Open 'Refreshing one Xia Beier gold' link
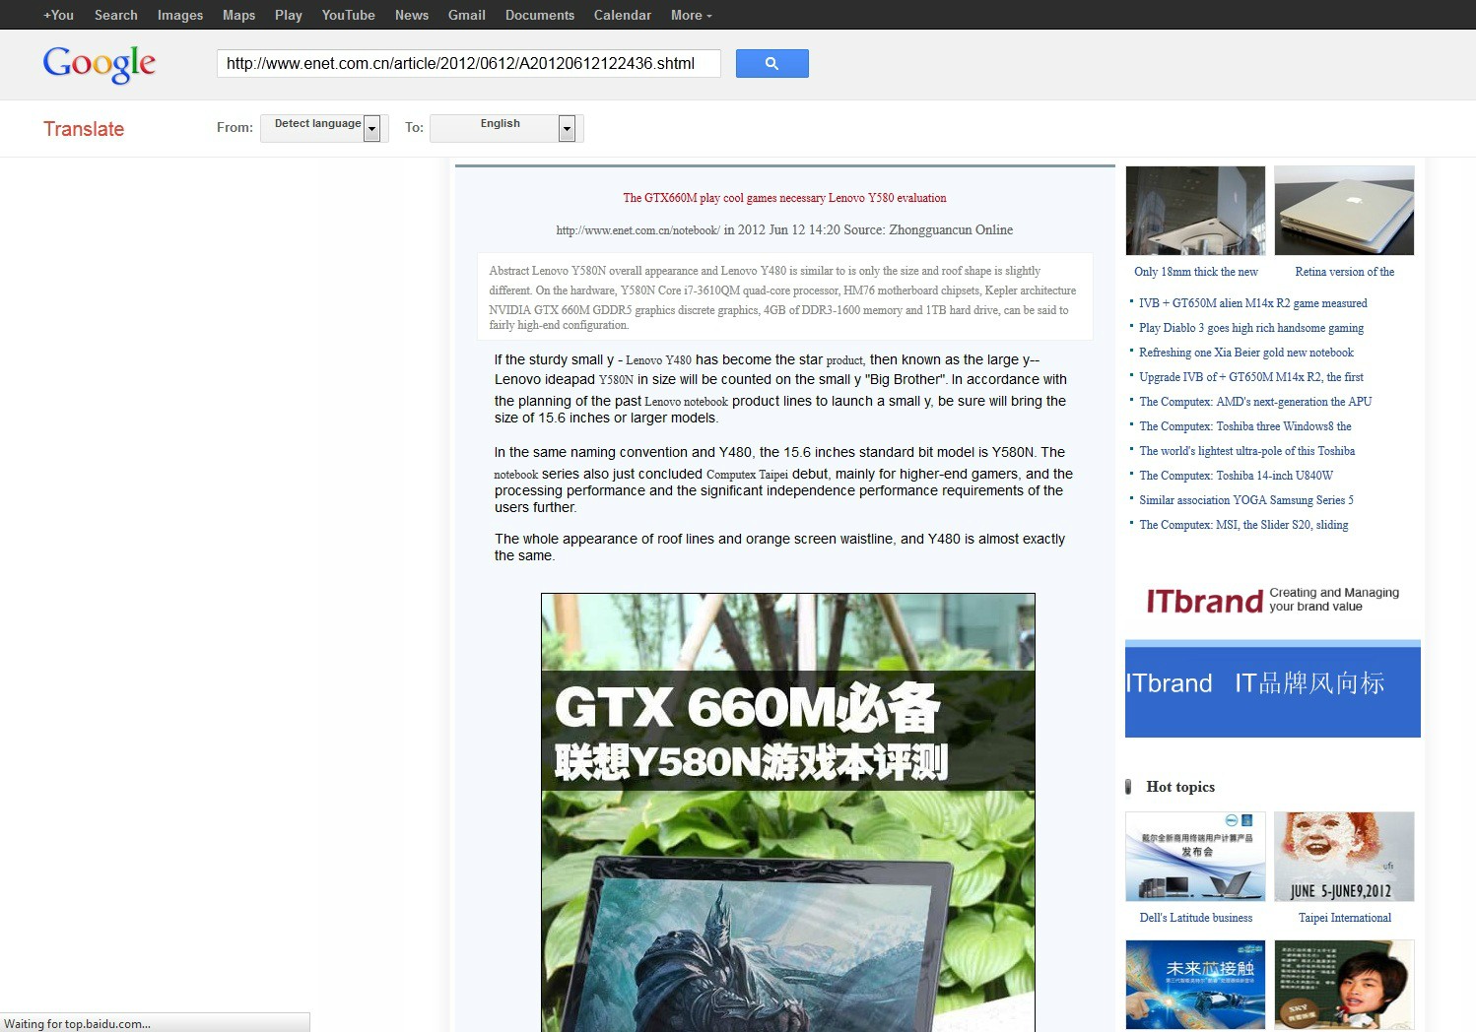The image size is (1476, 1032). [1246, 353]
